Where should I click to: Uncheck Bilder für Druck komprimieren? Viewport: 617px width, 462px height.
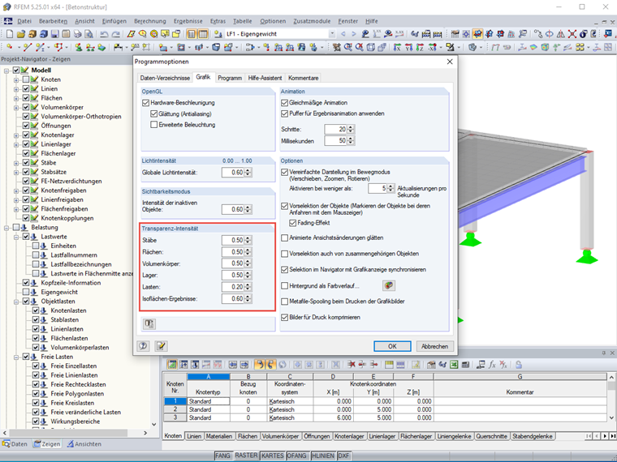[x=284, y=318]
